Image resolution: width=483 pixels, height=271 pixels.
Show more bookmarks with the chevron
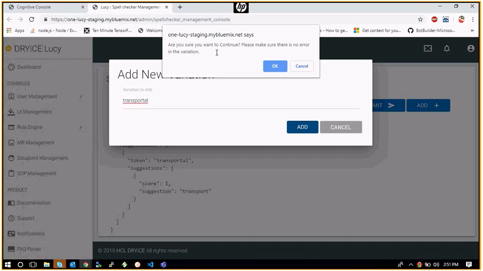click(x=472, y=31)
